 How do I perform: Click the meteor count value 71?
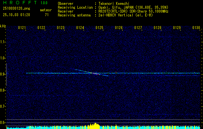[x=47, y=15]
